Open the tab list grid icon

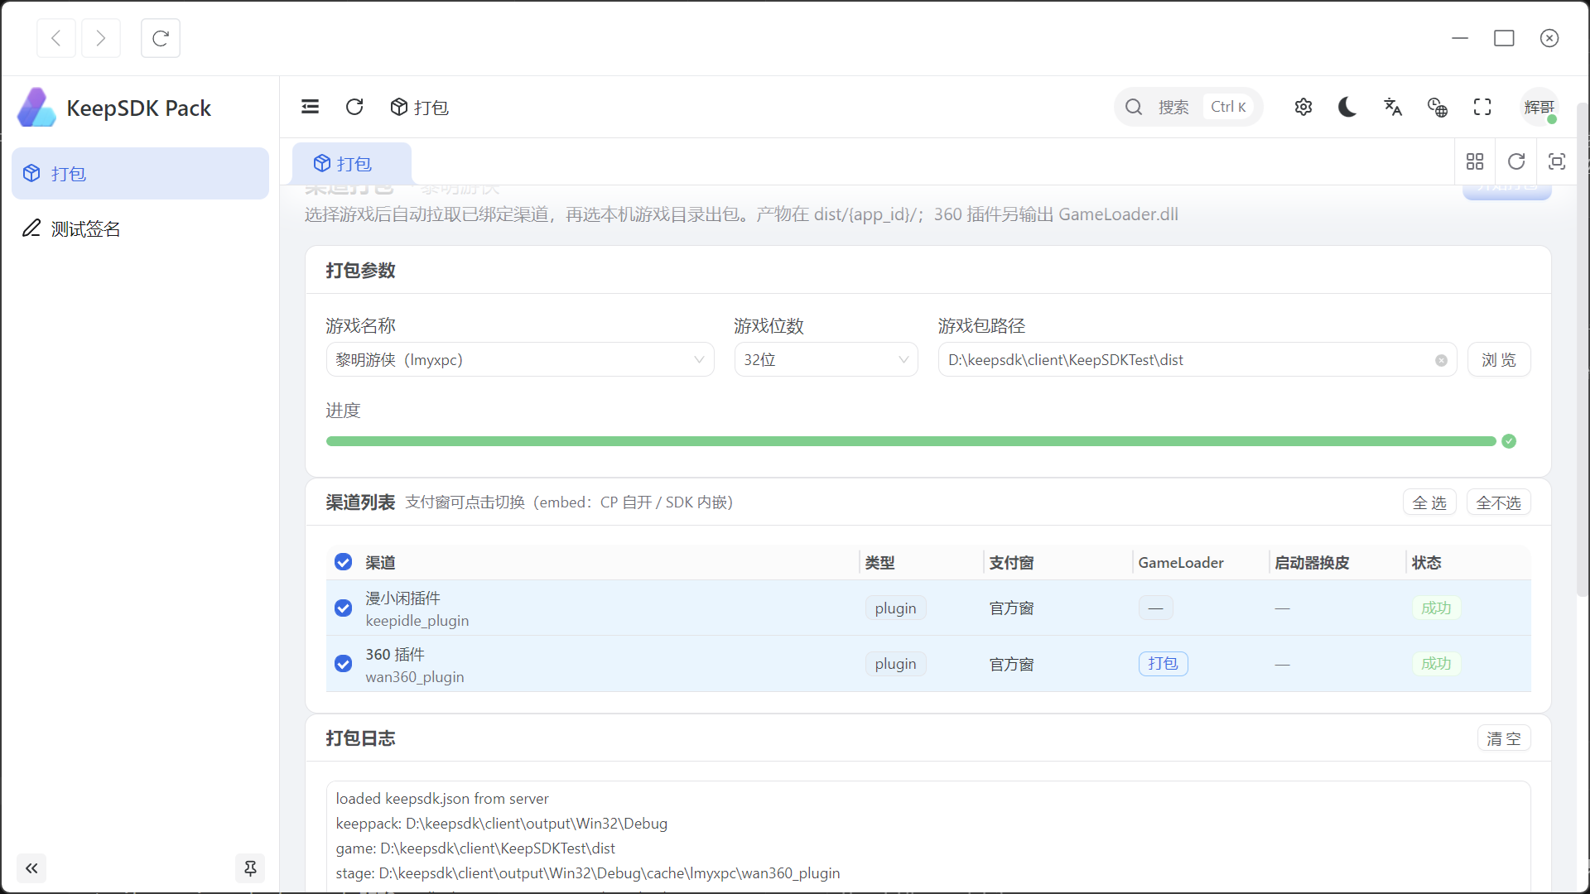pyautogui.click(x=1475, y=161)
